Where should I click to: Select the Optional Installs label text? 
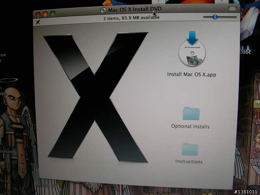click(191, 126)
